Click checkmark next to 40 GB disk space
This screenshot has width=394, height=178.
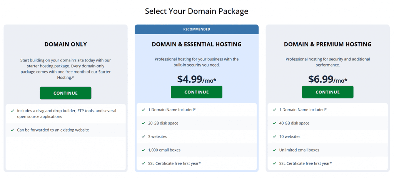pyautogui.click(x=274, y=123)
